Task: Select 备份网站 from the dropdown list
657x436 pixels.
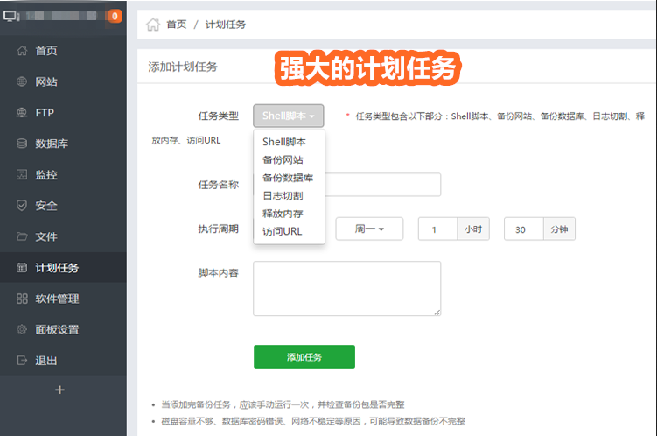Action: 283,159
